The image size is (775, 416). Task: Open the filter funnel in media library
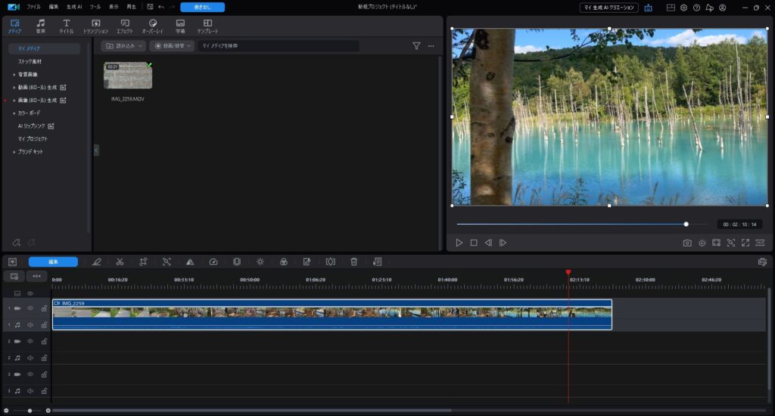[x=417, y=46]
